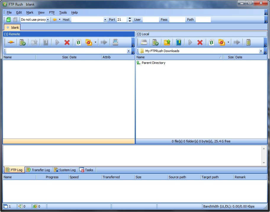Abort remote operation with red X icon
The image size is (270, 212).
pyautogui.click(x=67, y=42)
